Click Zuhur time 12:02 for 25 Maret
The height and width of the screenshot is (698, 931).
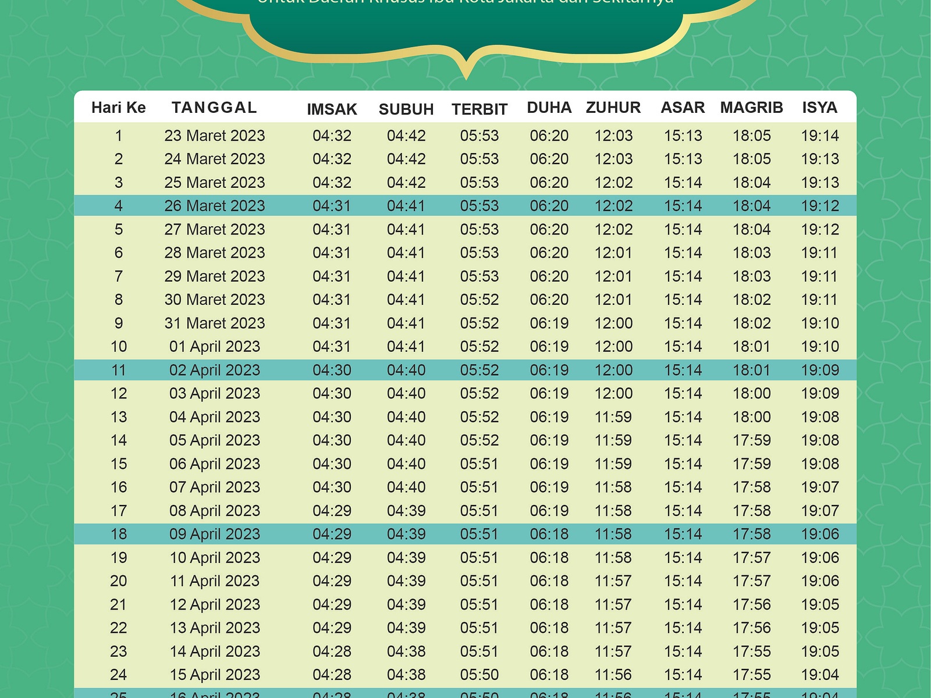(613, 183)
